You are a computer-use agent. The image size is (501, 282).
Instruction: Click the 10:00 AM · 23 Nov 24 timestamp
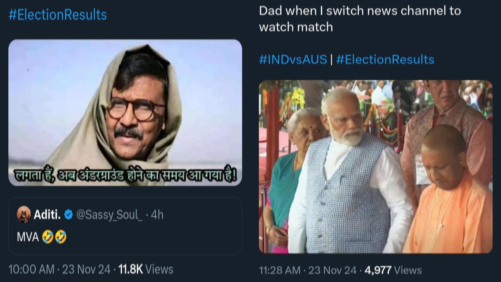click(x=59, y=269)
